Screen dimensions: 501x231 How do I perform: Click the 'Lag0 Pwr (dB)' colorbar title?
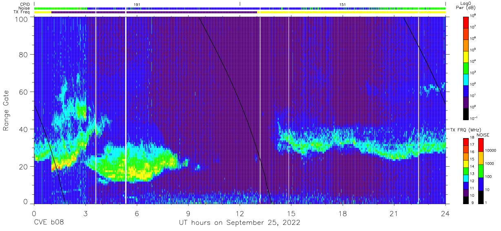coord(466,5)
